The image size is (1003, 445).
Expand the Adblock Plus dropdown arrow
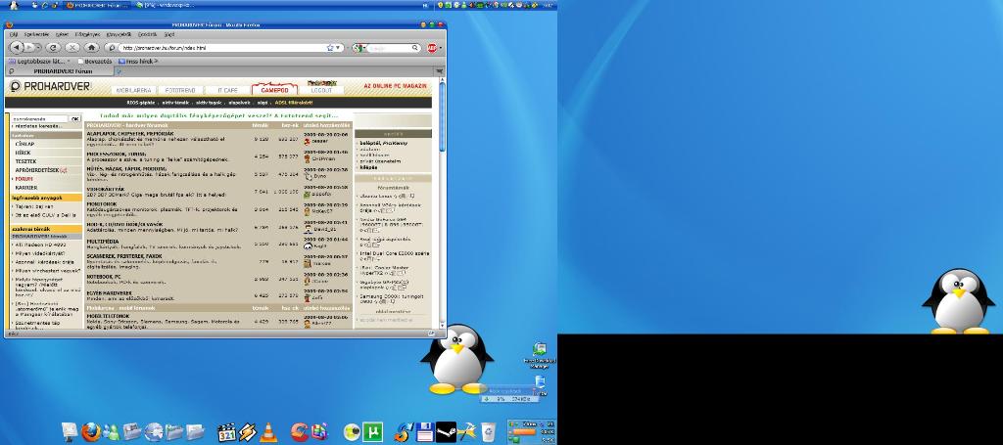pyautogui.click(x=441, y=48)
